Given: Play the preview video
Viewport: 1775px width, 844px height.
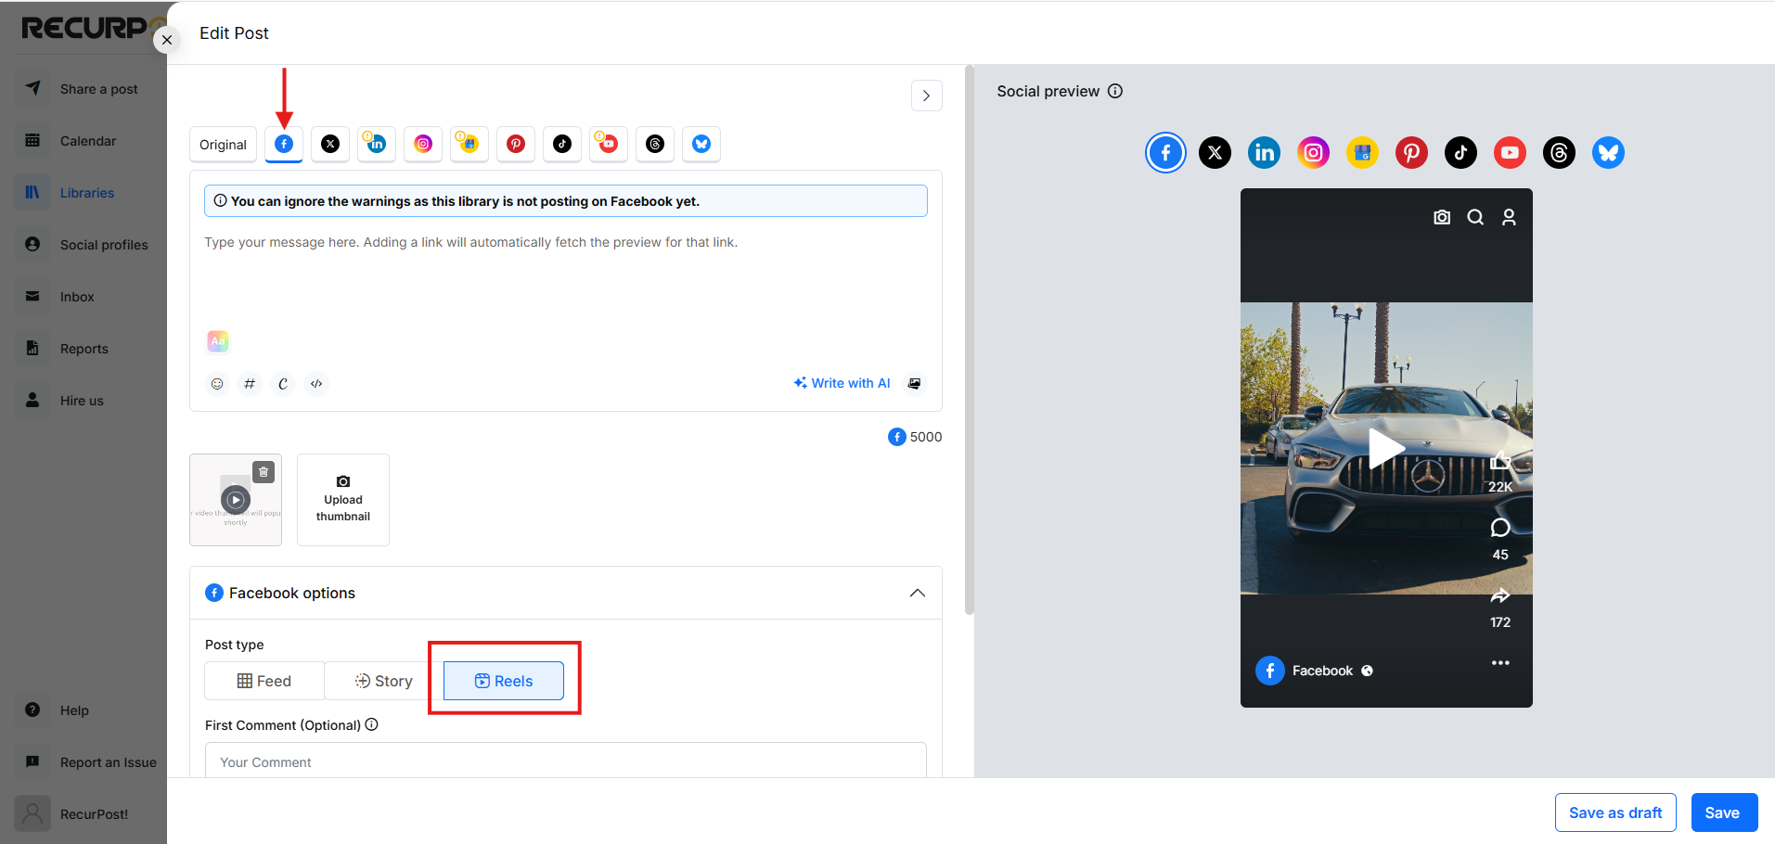Looking at the screenshot, I should [x=1386, y=448].
